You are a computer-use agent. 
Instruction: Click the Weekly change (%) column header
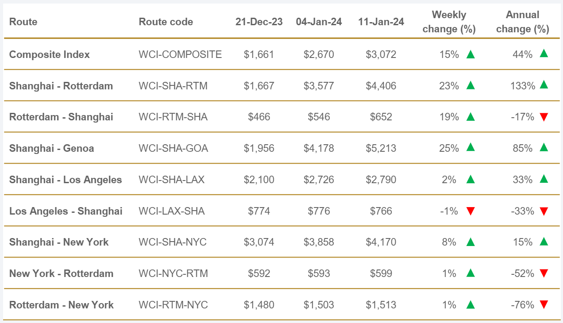point(449,22)
